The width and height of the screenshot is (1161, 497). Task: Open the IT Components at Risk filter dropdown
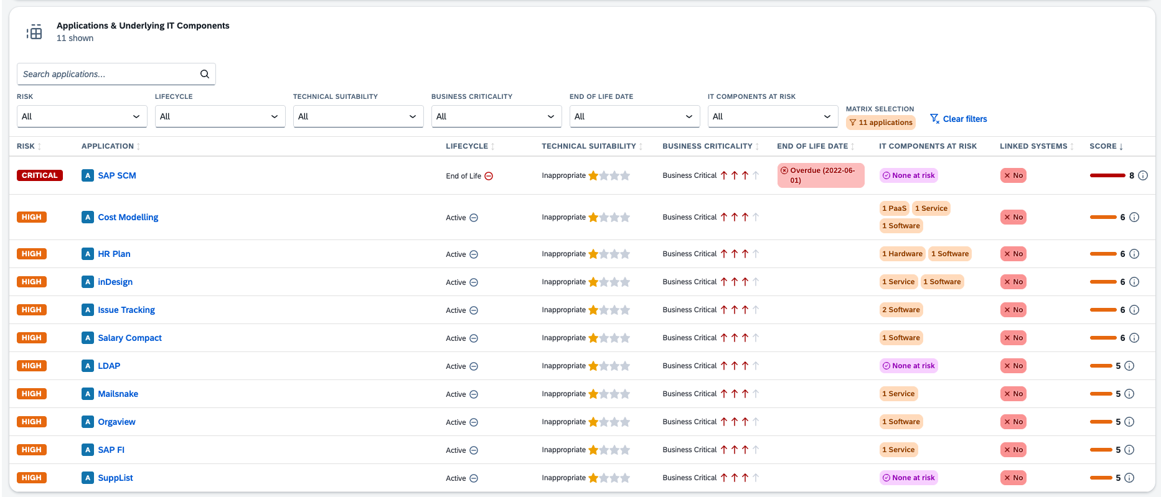[773, 116]
